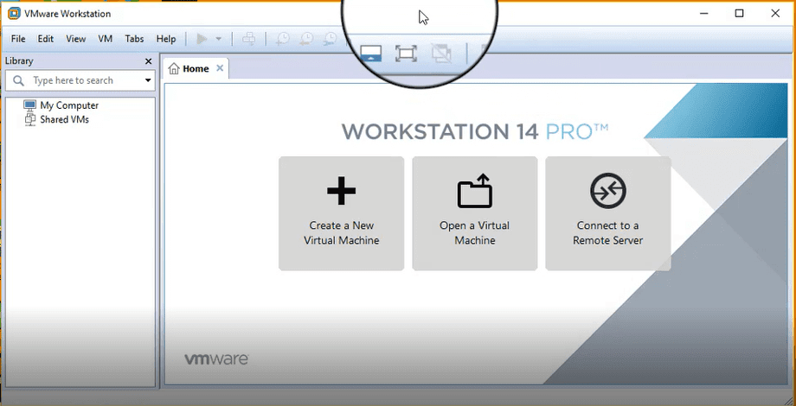Click the Open a Virtual Machine tile
The width and height of the screenshot is (796, 406).
474,213
